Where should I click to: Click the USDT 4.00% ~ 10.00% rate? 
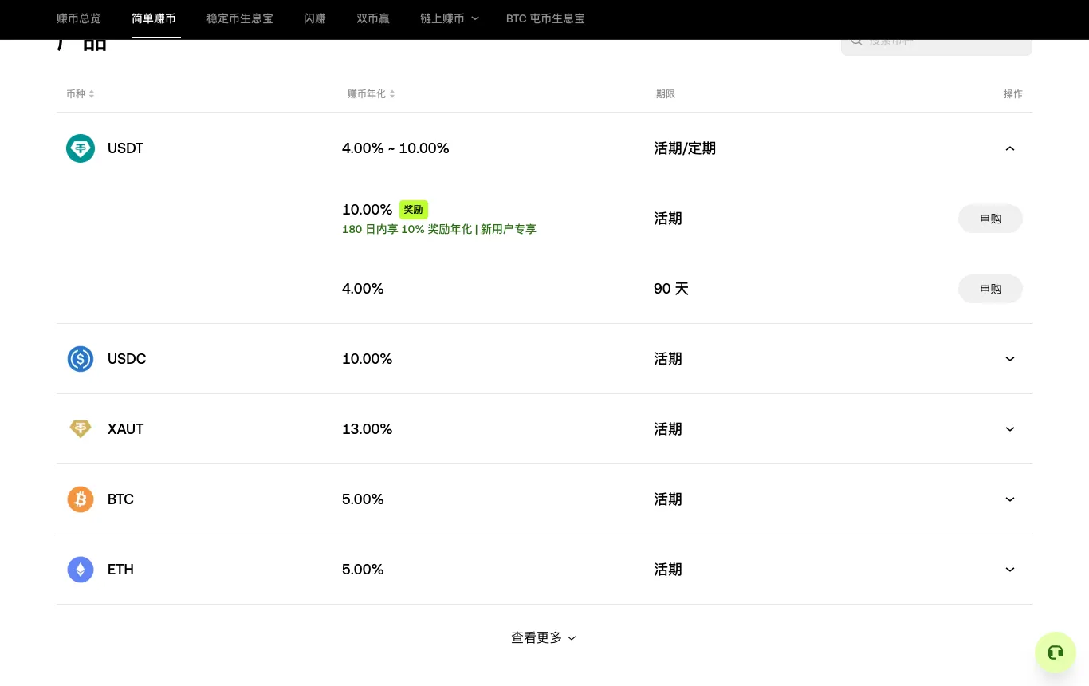(395, 148)
